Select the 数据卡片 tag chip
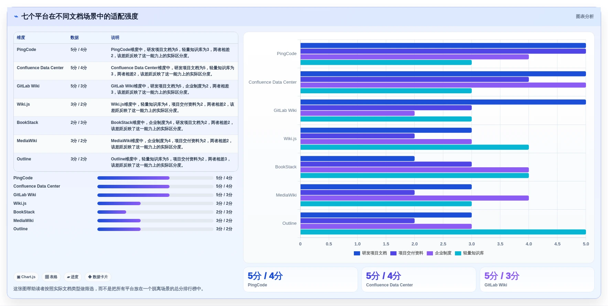 [98, 277]
